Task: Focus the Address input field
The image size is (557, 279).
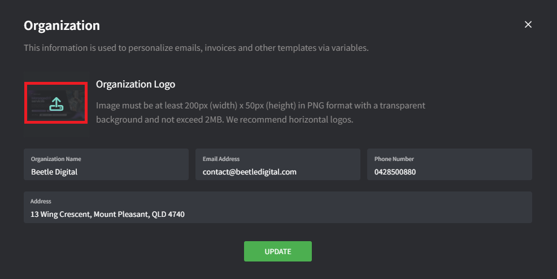Action: (x=278, y=207)
